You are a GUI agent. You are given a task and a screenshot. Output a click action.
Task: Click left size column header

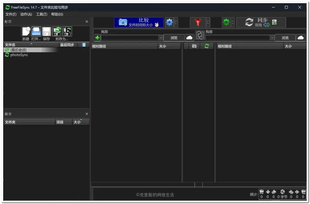[169, 46]
